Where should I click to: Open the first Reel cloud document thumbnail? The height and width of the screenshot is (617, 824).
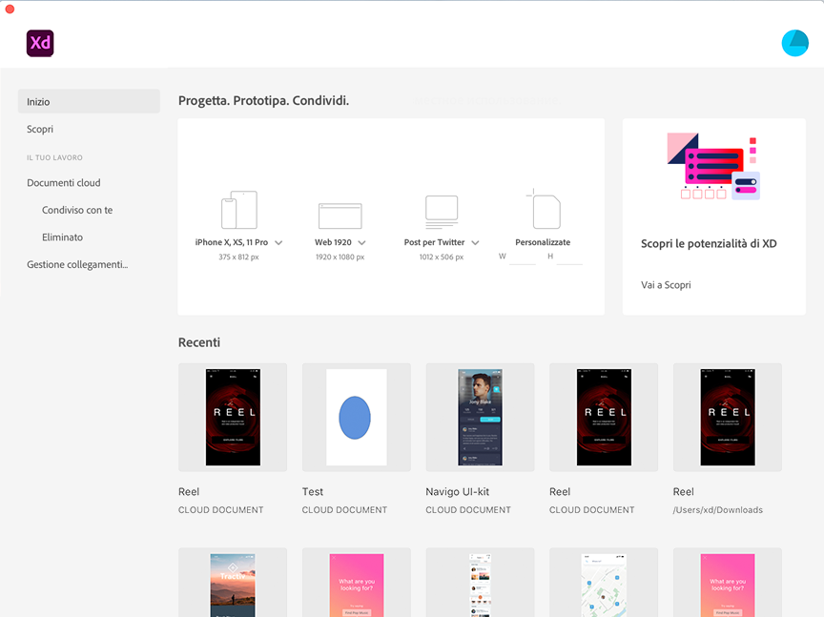pos(233,418)
